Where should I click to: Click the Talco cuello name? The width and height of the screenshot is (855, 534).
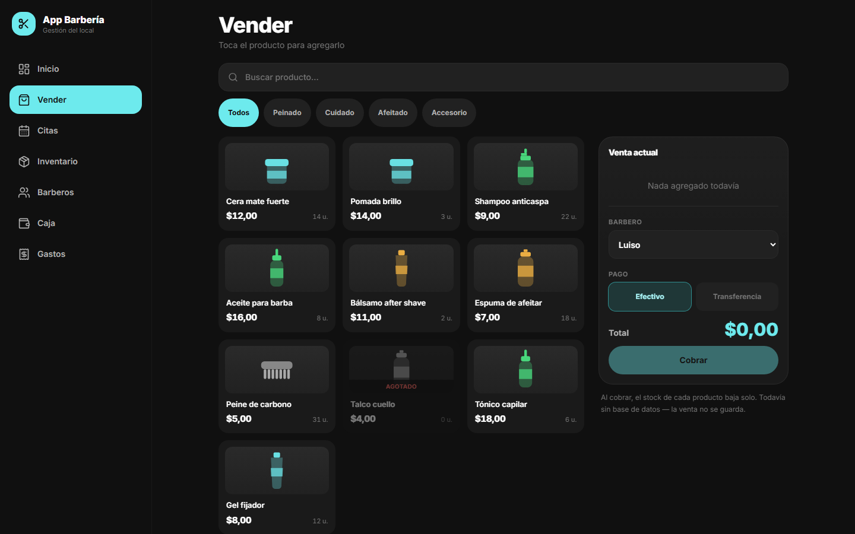[x=373, y=404]
